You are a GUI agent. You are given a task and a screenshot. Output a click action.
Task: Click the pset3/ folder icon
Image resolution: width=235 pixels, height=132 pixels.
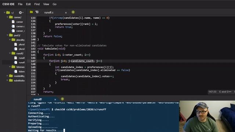tap(11, 35)
